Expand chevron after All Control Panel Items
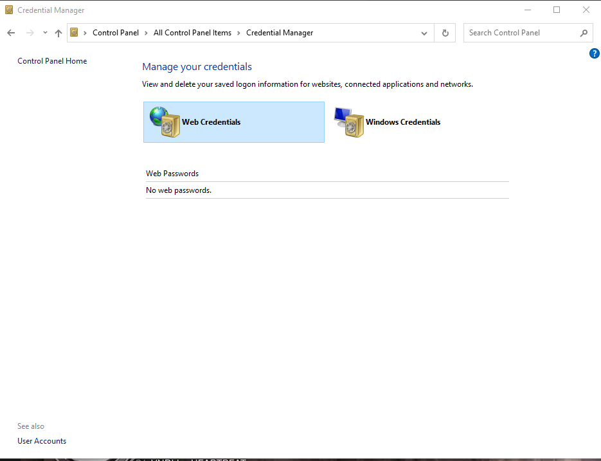Screen dimensions: 601x461 pyautogui.click(x=238, y=33)
